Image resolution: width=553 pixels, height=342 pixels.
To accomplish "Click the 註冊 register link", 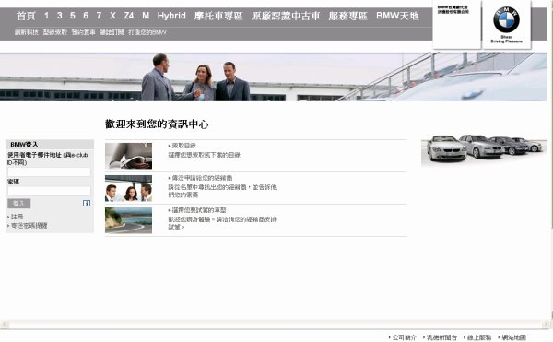I will (x=17, y=217).
